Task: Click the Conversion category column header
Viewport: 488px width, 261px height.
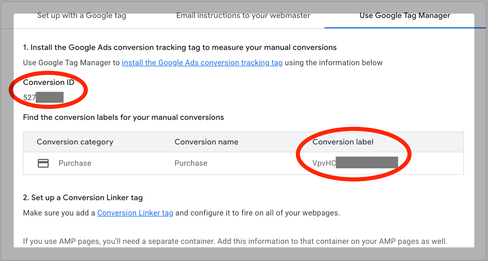Action: (75, 142)
